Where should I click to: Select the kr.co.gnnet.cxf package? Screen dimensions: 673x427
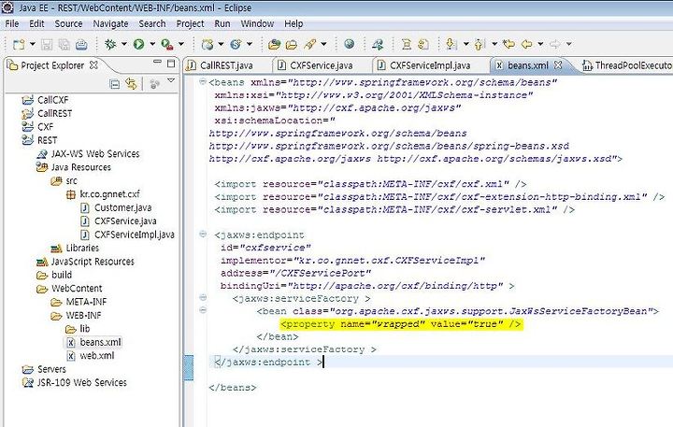[109, 194]
